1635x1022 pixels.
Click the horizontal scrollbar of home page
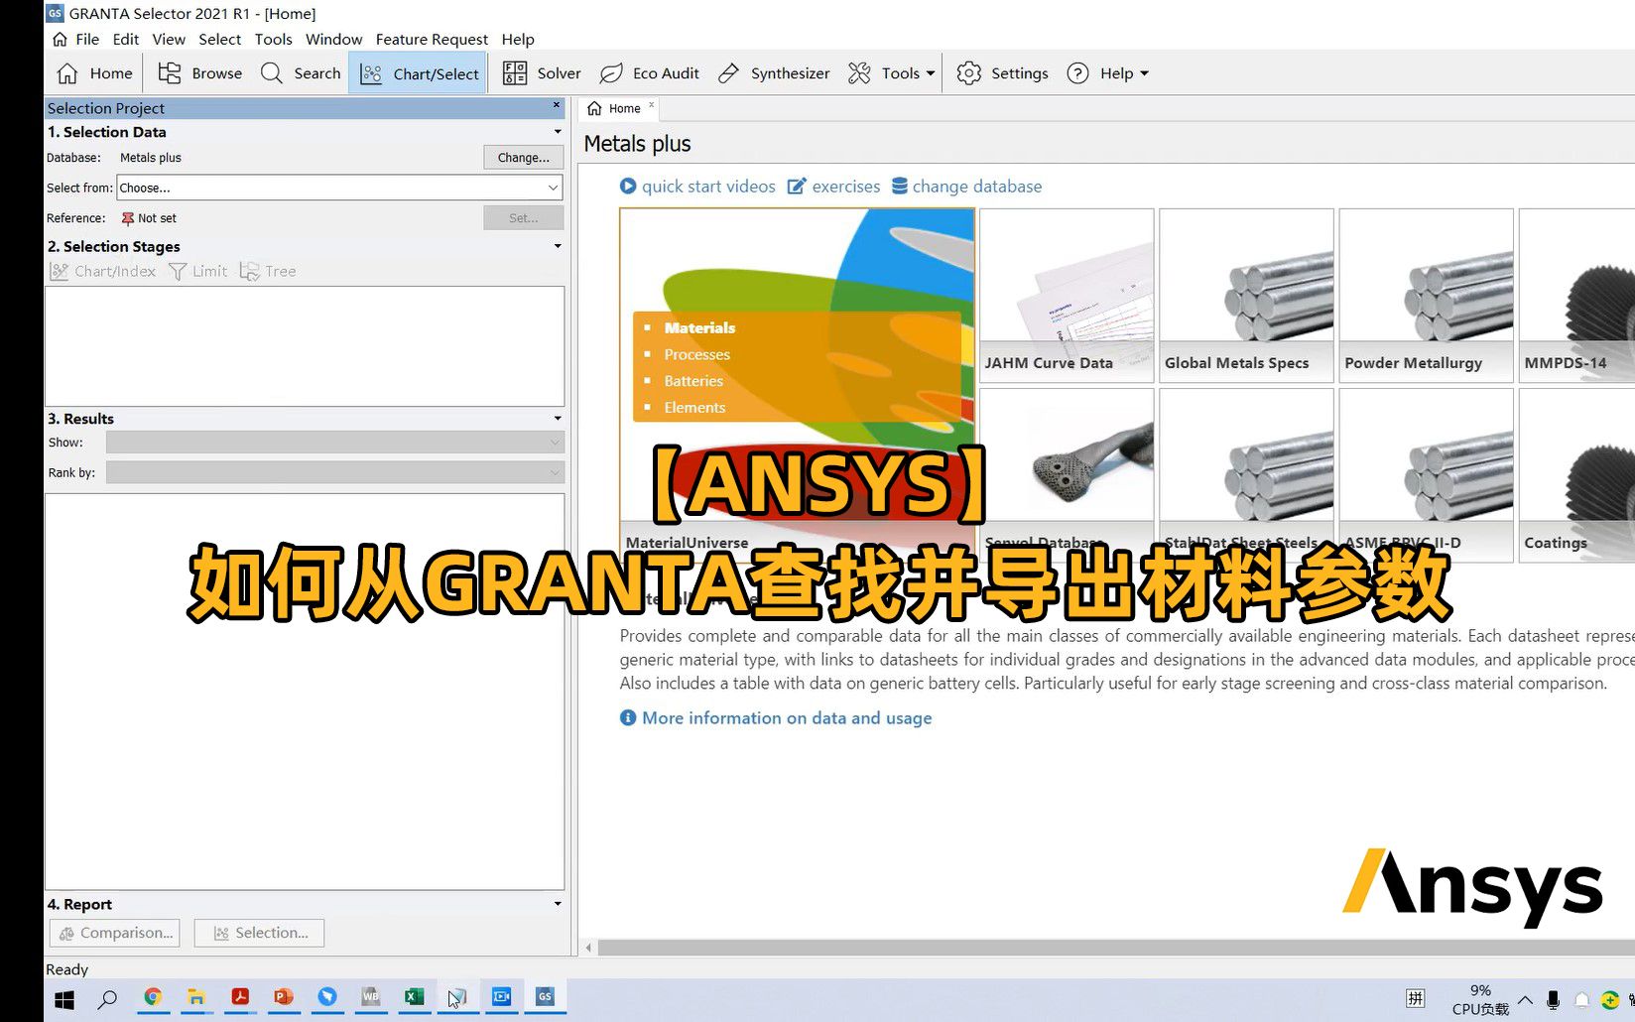(1115, 948)
